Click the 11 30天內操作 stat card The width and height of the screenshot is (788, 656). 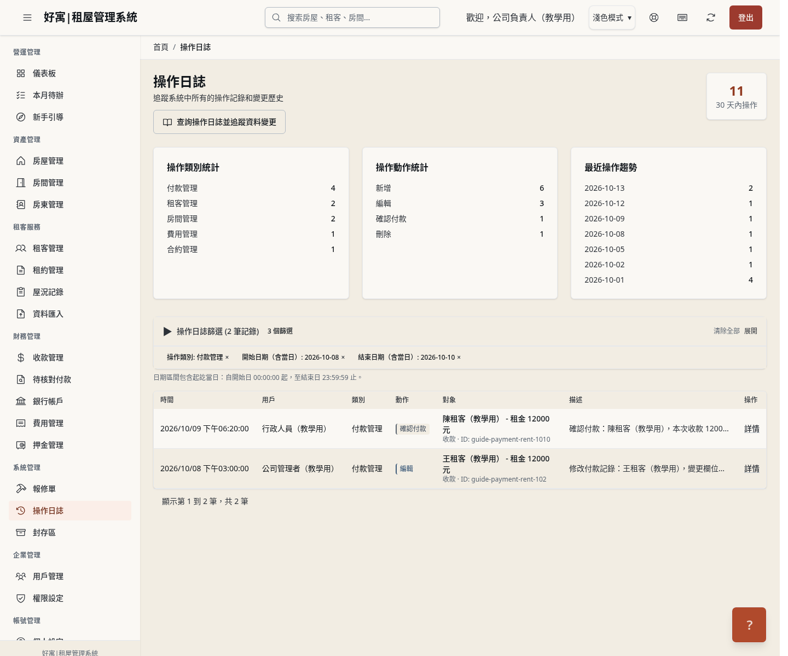click(737, 96)
